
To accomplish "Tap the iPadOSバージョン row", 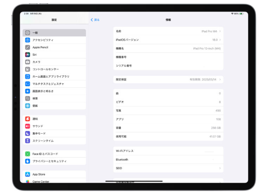I will (x=168, y=40).
